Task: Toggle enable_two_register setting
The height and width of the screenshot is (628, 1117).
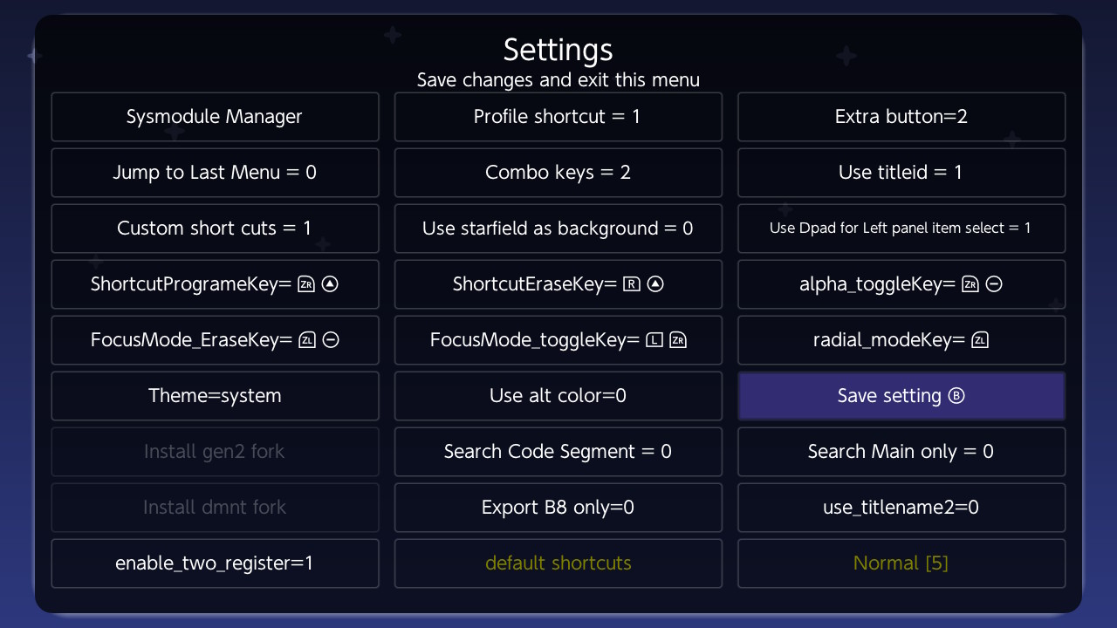Action: (215, 563)
